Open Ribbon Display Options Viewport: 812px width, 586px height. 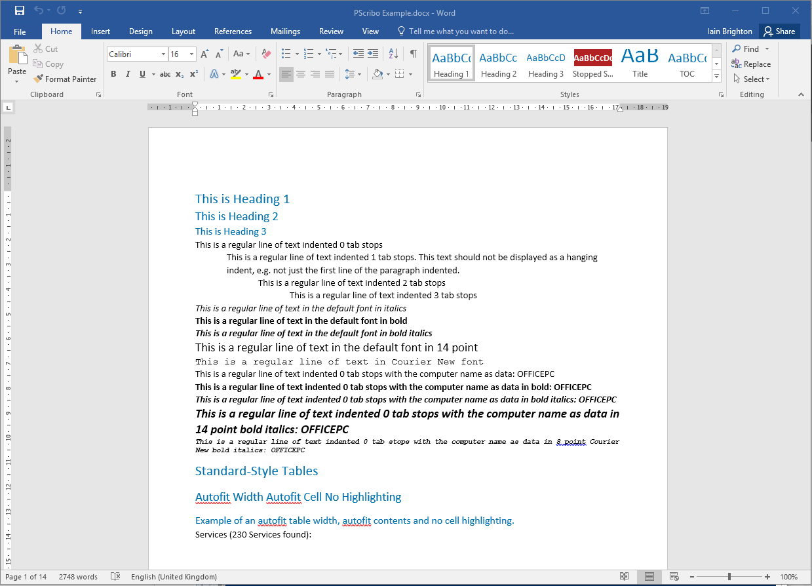coord(705,10)
